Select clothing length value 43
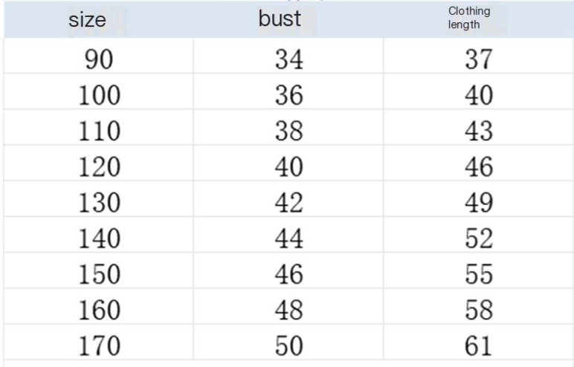Viewport: 574px width, 367px height. click(478, 131)
